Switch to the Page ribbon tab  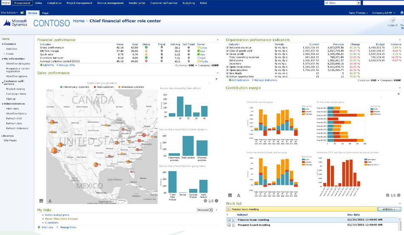coord(45,13)
